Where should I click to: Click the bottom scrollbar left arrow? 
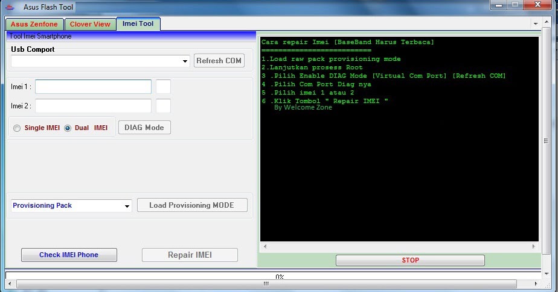click(x=10, y=284)
